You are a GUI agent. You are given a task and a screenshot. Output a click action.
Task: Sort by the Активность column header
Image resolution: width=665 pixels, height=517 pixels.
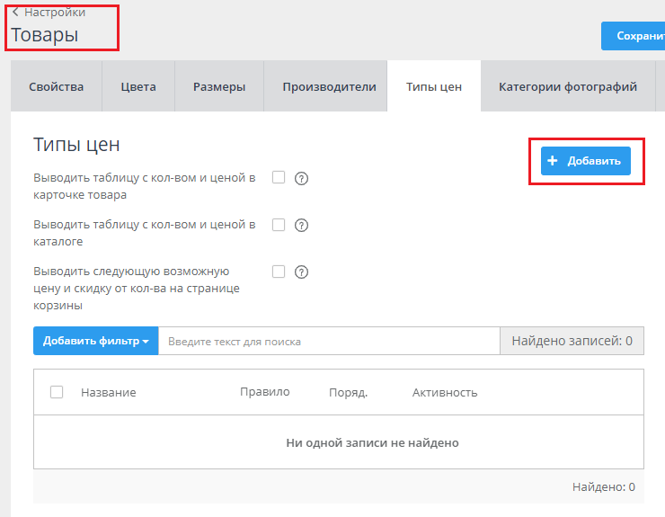[x=445, y=393]
